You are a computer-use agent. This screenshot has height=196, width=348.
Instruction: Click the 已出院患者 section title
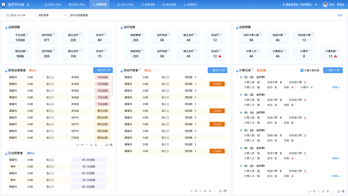point(15,153)
